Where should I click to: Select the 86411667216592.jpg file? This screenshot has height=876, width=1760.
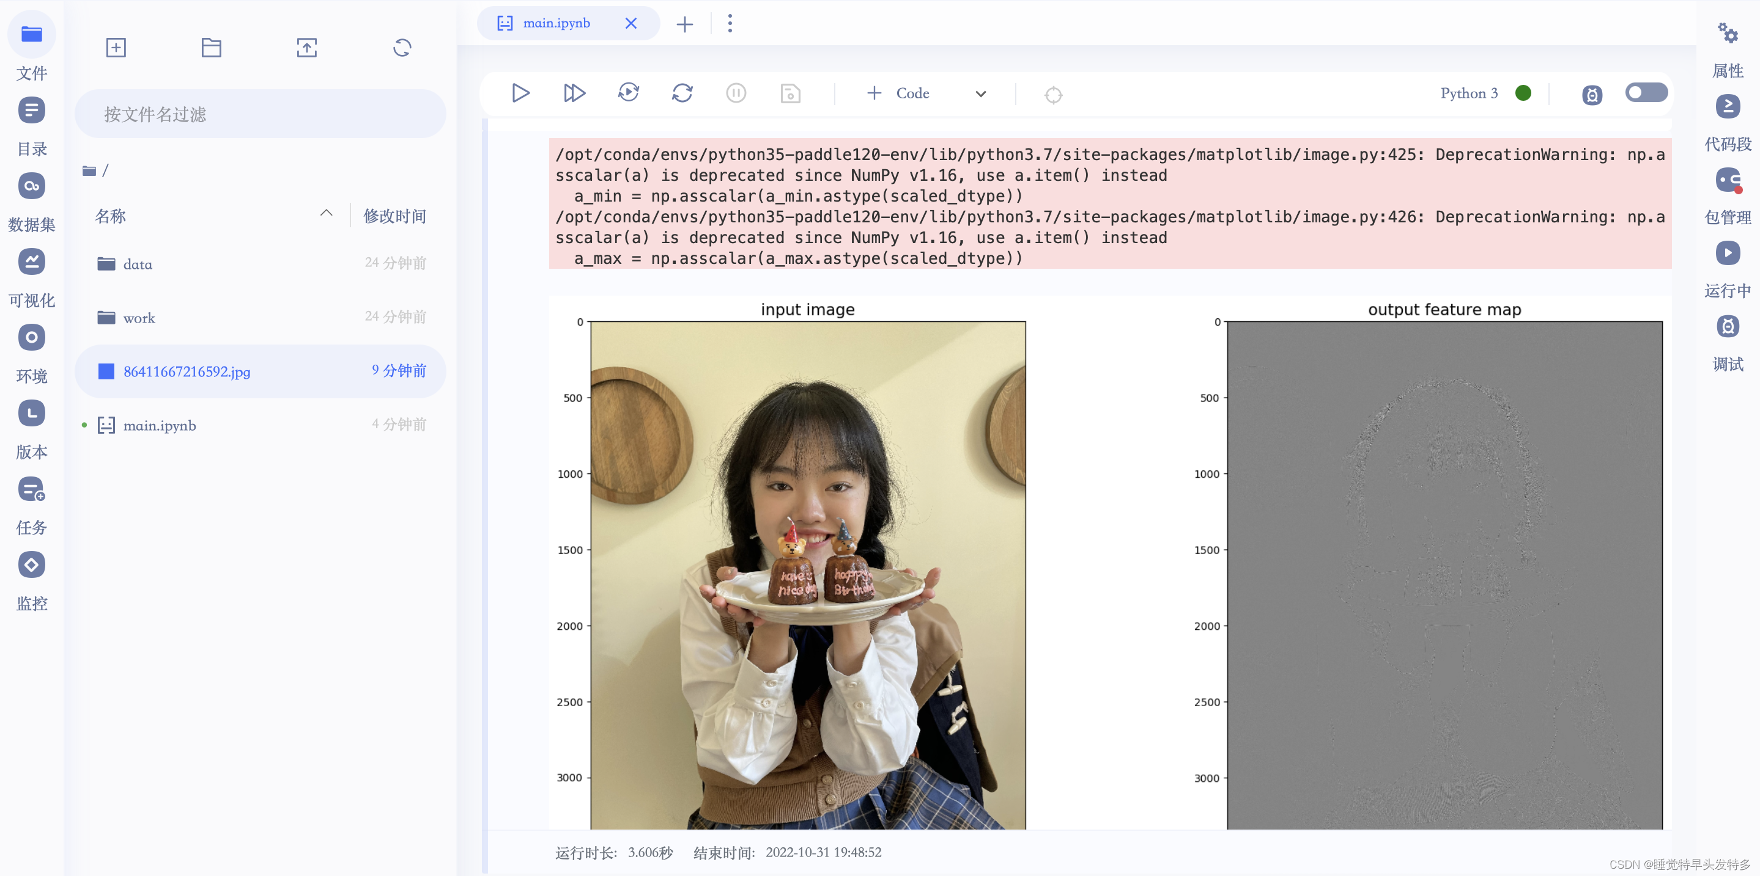(187, 371)
